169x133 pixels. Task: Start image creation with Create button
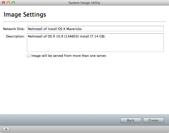(153, 120)
